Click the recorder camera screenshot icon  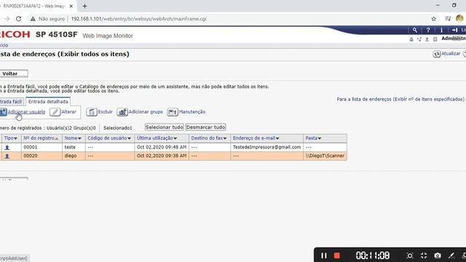(x=438, y=255)
